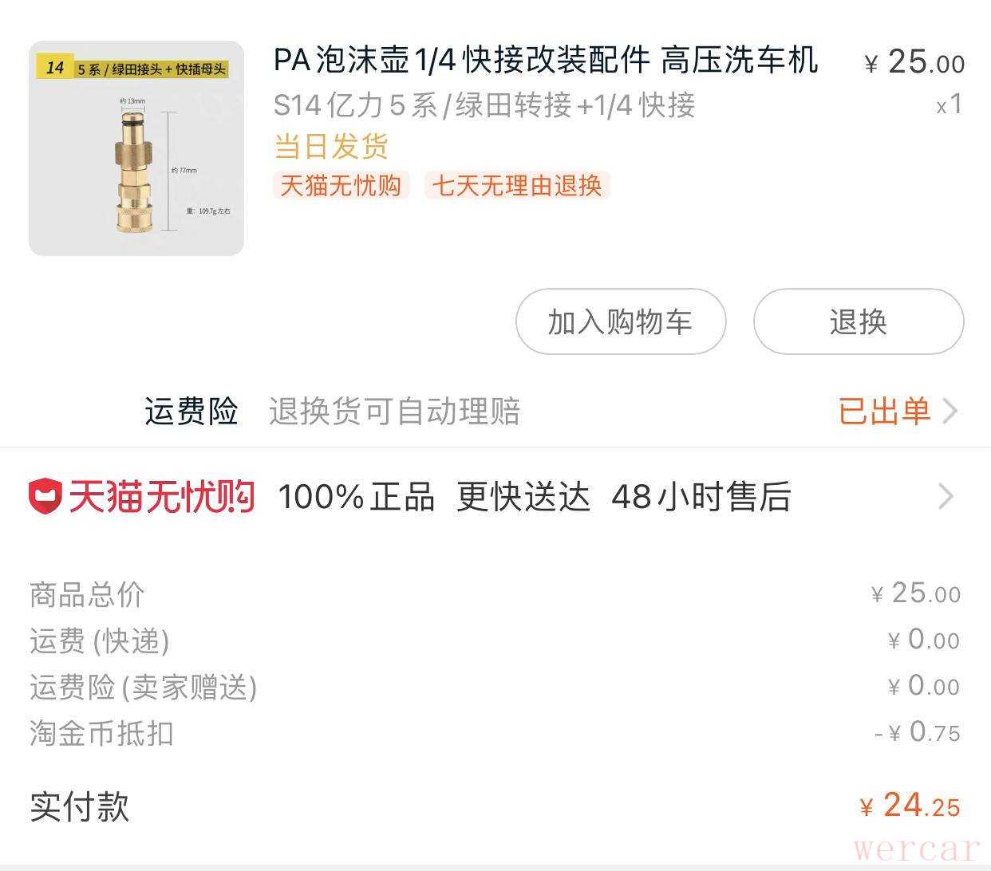
Task: Expand the 天猫无忧购 details chevron
Action: (x=946, y=496)
